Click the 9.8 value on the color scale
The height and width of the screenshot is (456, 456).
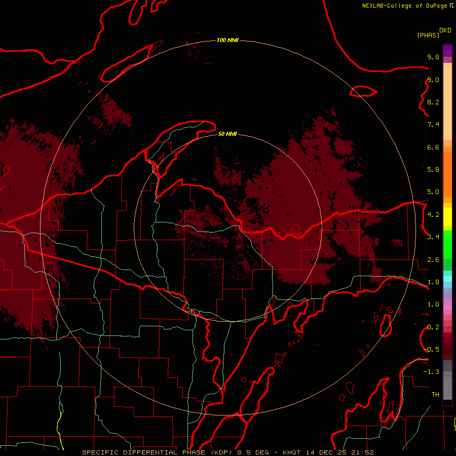coord(433,57)
